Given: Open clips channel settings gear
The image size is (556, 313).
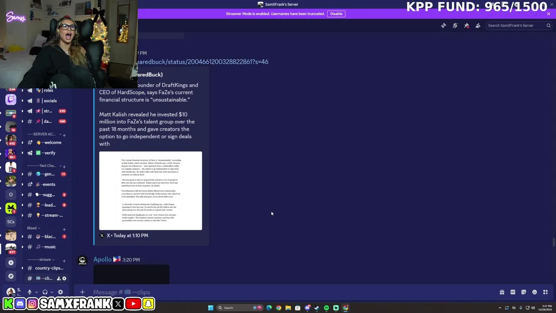Looking at the screenshot, I should [x=64, y=279].
